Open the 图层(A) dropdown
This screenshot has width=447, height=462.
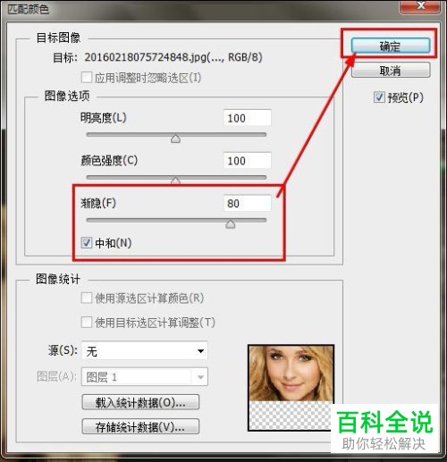coord(145,377)
